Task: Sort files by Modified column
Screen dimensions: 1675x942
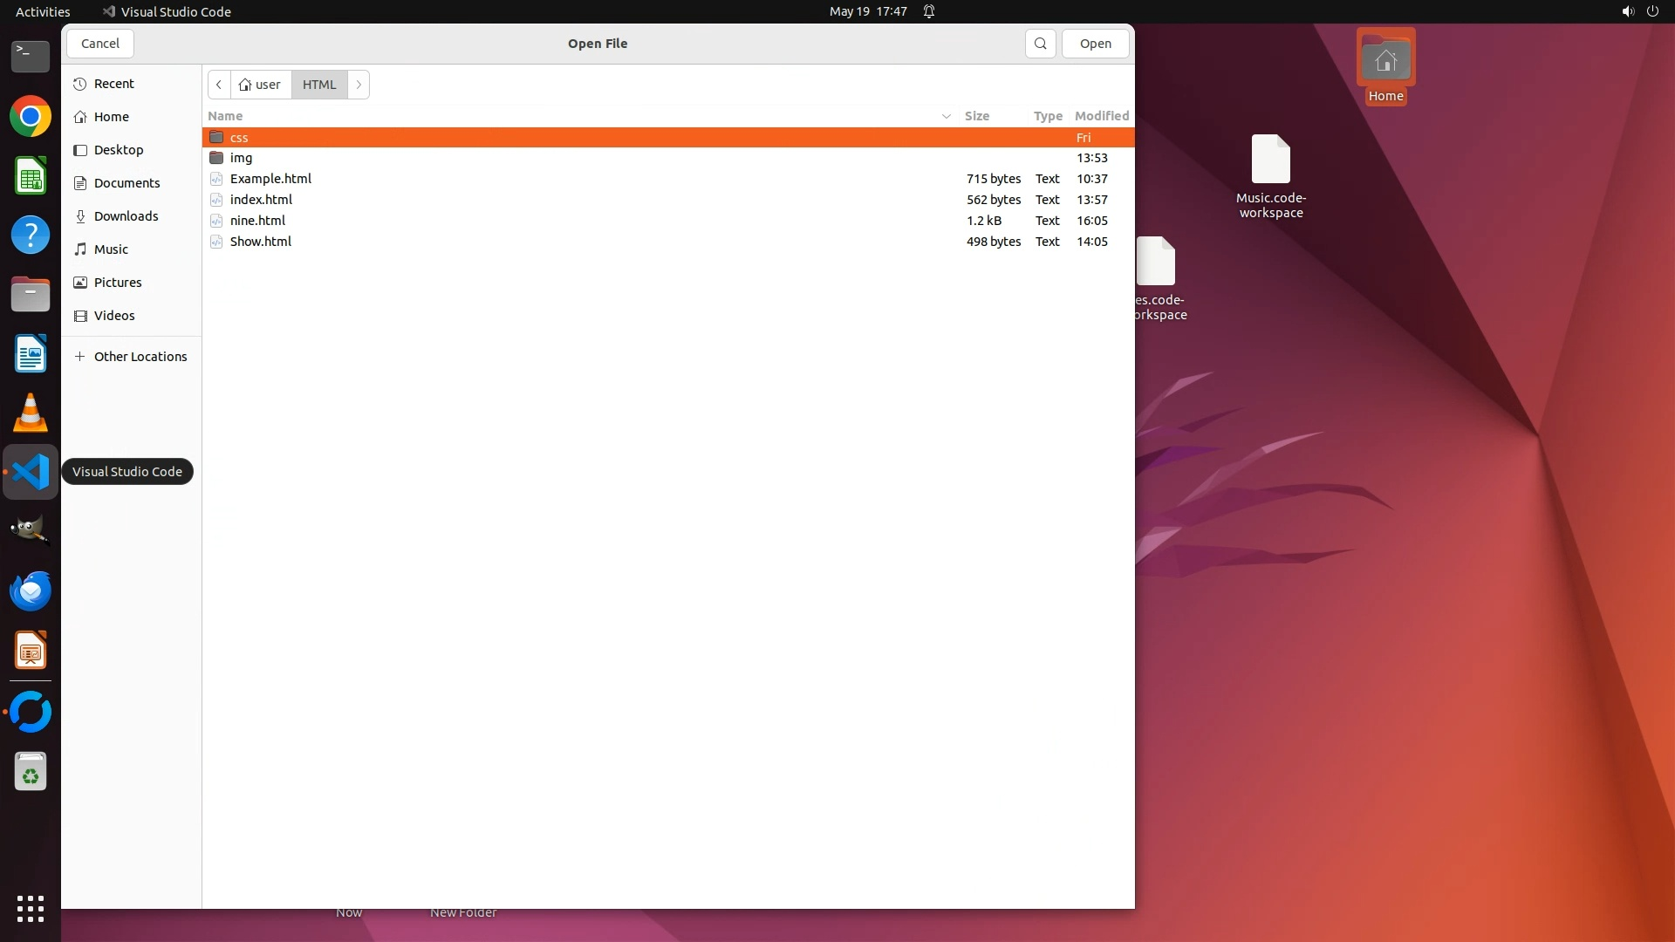Action: point(1101,116)
